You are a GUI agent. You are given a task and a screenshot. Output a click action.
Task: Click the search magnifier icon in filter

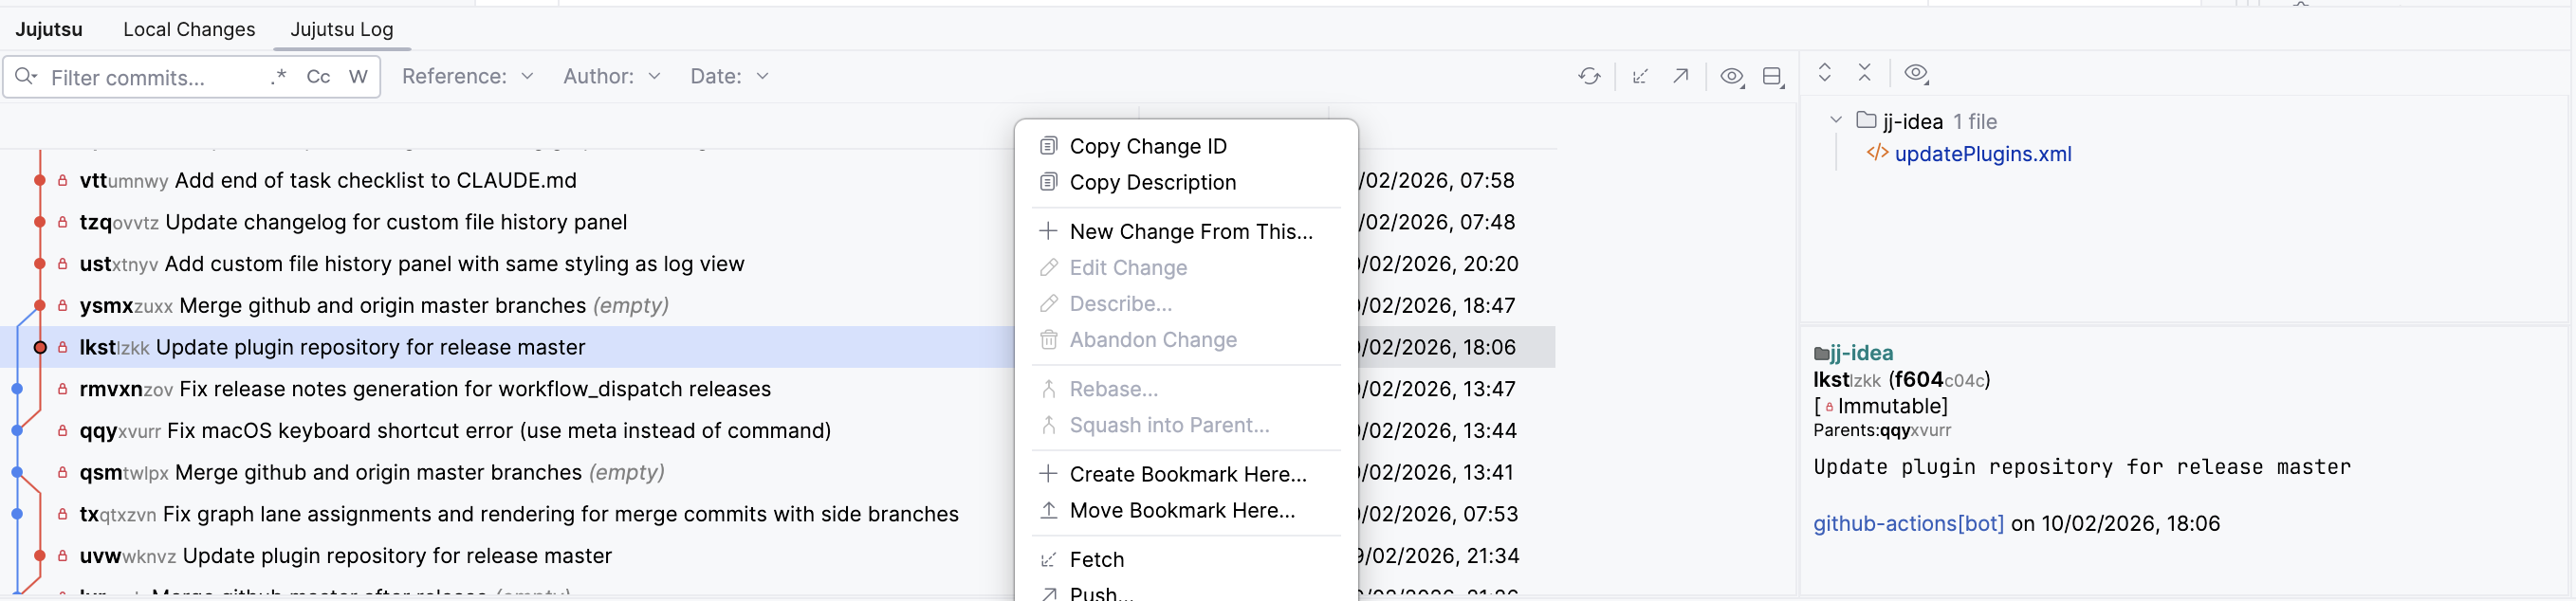tap(26, 77)
